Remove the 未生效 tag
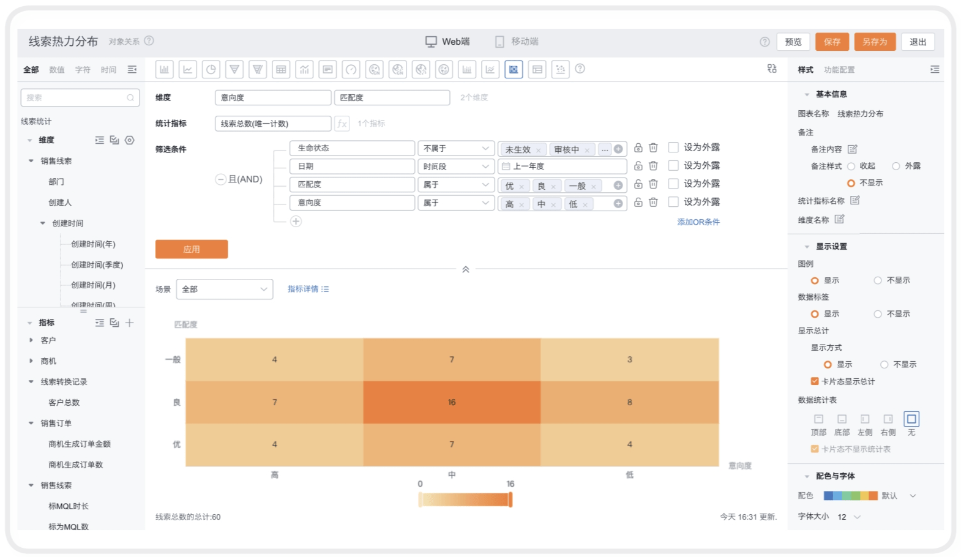Image resolution: width=961 pixels, height=557 pixels. tap(538, 150)
